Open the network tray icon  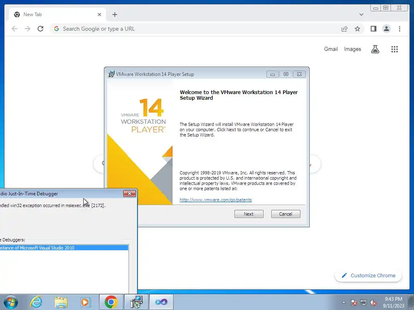[x=363, y=302]
